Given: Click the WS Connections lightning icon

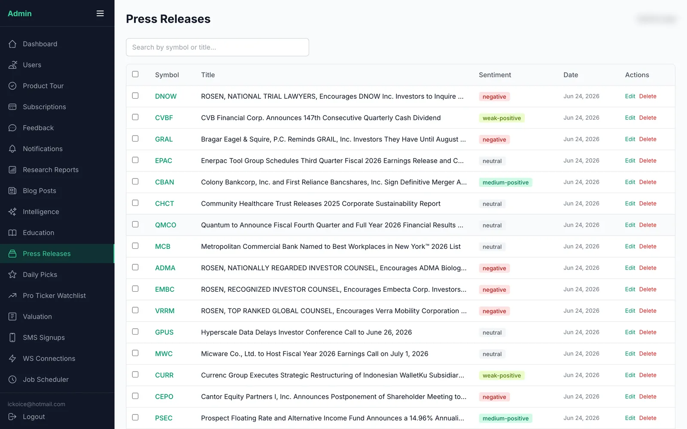Looking at the screenshot, I should pos(12,359).
